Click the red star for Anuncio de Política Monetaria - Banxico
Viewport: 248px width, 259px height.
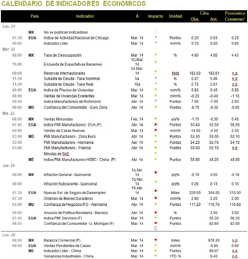click(155, 212)
